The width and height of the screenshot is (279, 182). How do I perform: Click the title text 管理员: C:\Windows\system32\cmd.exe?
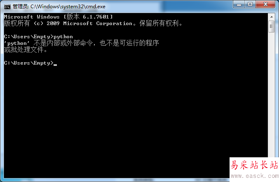[59, 7]
